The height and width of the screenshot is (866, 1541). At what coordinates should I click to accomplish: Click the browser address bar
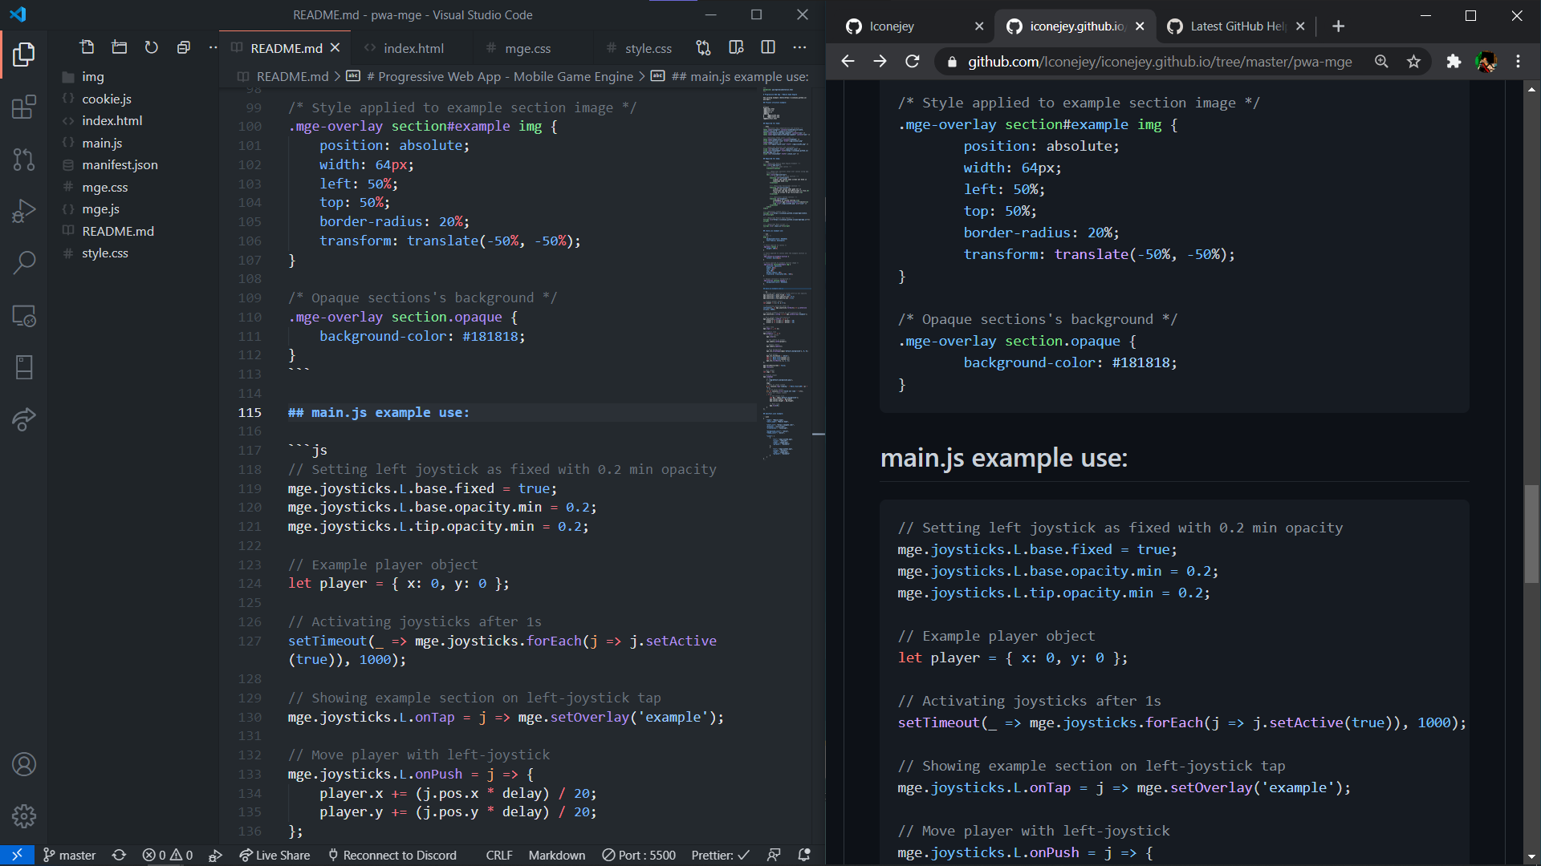(1148, 61)
